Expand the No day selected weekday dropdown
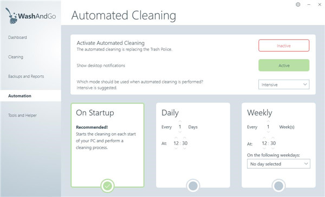Screen dimensions: 325x197 [278, 164]
